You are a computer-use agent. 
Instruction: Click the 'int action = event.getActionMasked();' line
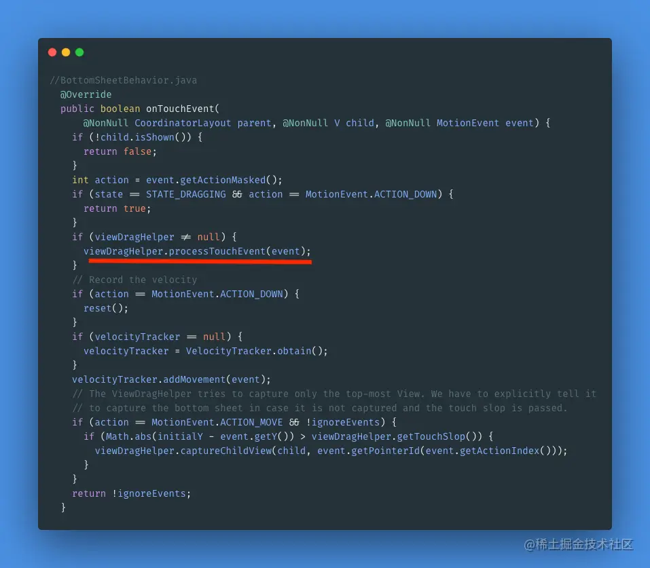(x=177, y=181)
